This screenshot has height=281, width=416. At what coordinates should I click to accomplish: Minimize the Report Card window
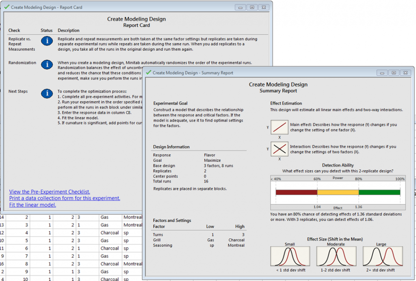[x=240, y=7]
